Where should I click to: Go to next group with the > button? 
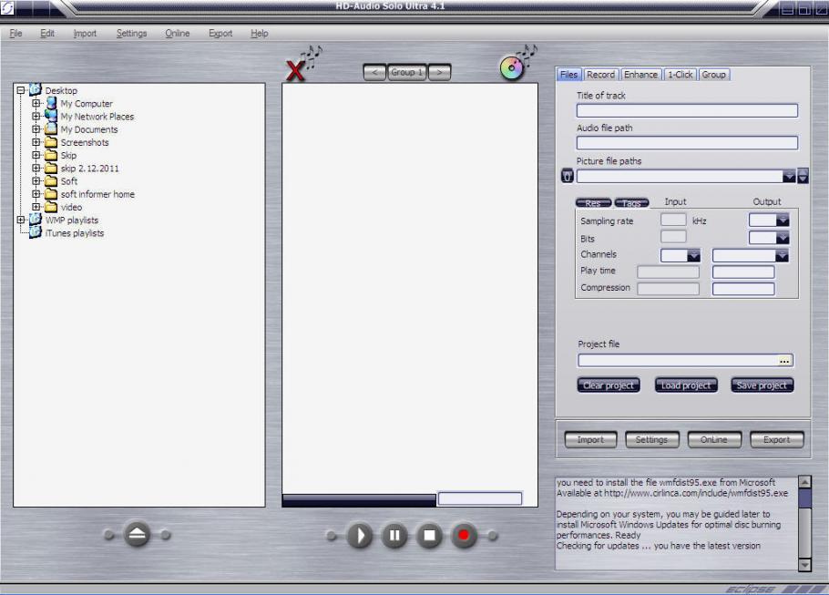point(439,73)
